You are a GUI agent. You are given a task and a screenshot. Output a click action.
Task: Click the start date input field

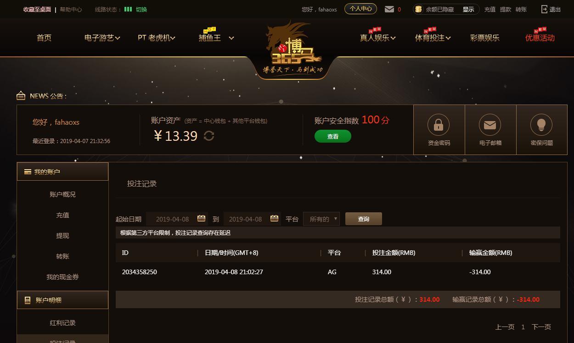point(177,219)
